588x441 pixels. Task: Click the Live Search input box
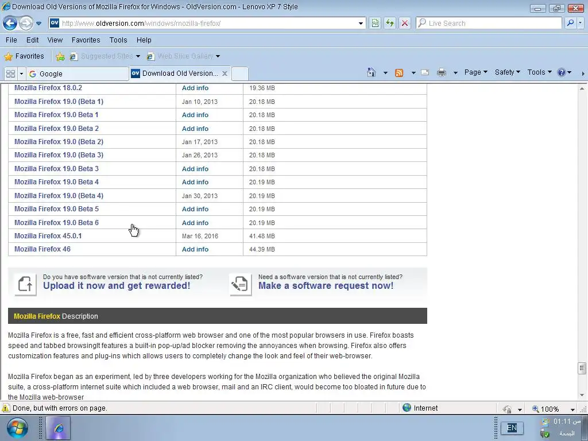[x=489, y=23]
